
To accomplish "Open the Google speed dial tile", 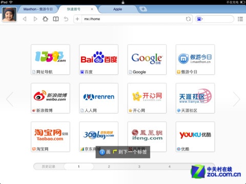I will click(x=147, y=60).
